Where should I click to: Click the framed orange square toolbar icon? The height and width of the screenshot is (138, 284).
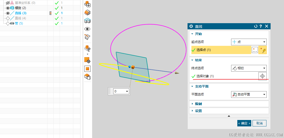tap(87, 69)
